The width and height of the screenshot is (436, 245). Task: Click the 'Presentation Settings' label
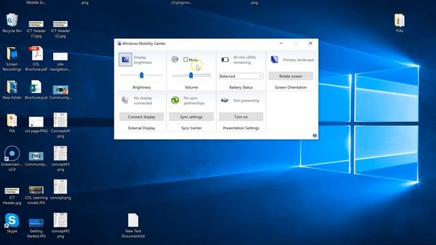(x=240, y=128)
